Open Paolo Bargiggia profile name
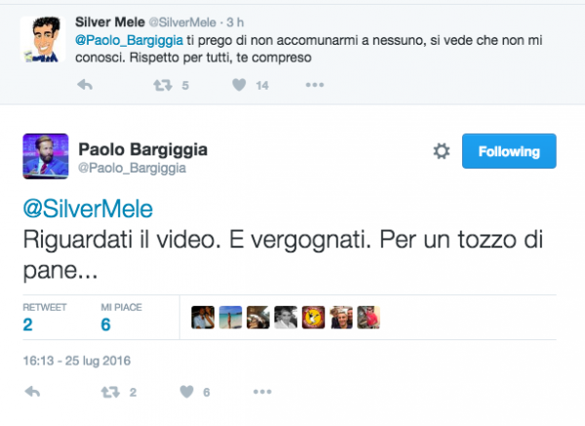The height and width of the screenshot is (426, 585). click(x=143, y=149)
